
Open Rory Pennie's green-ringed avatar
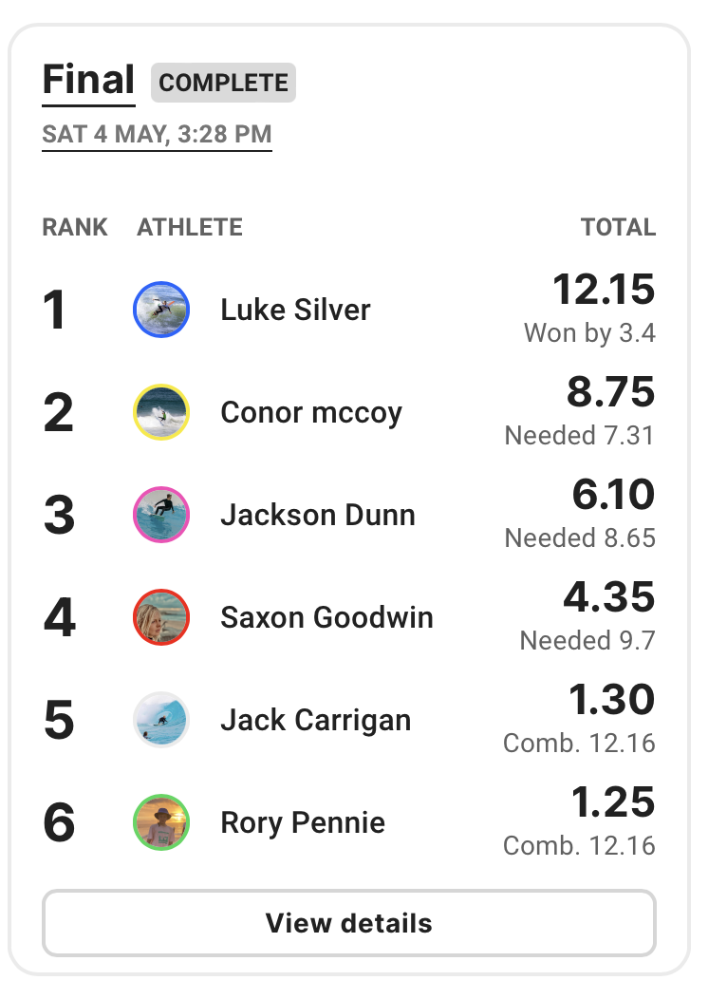tap(161, 822)
